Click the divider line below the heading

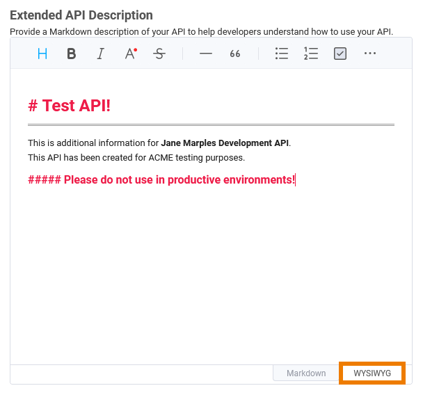[211, 125]
